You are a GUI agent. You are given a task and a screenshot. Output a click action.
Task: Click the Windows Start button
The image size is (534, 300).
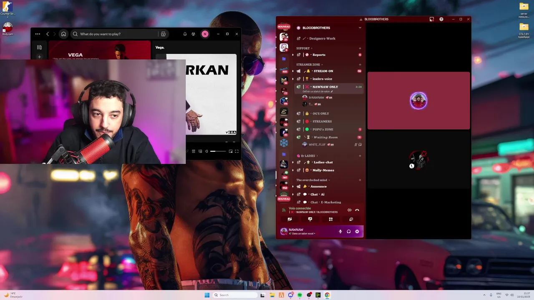207,295
